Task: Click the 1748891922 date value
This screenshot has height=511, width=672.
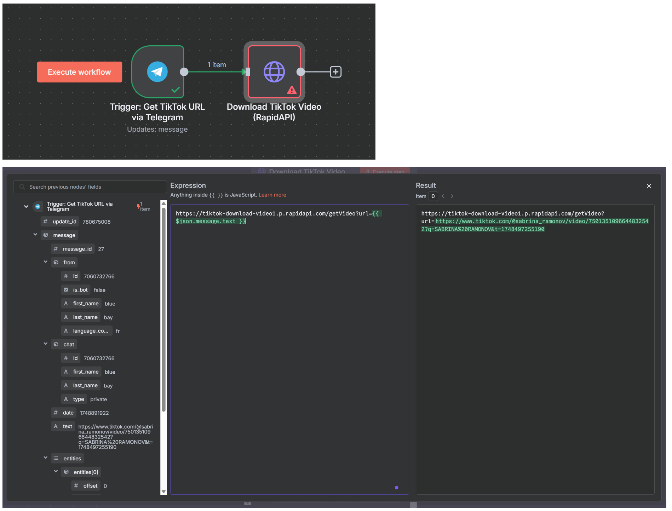Action: 94,413
